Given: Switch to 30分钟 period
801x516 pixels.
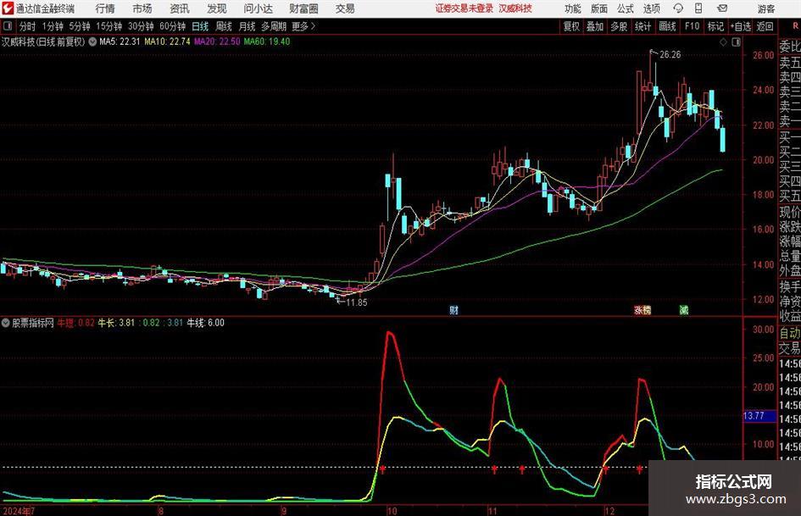Looking at the screenshot, I should [141, 26].
